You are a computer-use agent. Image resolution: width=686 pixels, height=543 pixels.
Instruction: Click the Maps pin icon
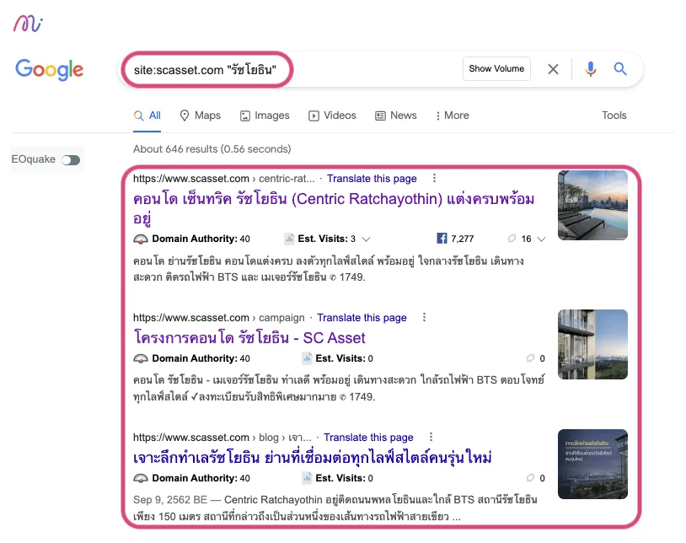tap(185, 116)
